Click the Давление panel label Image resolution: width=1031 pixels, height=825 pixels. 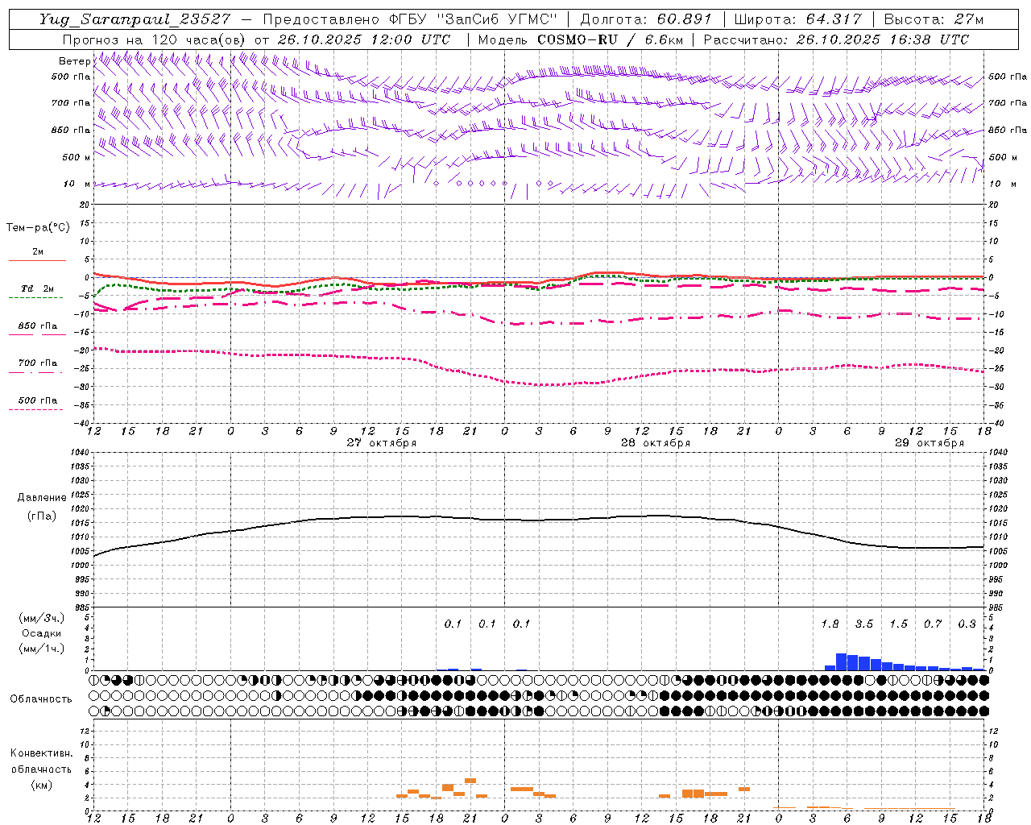pos(42,498)
